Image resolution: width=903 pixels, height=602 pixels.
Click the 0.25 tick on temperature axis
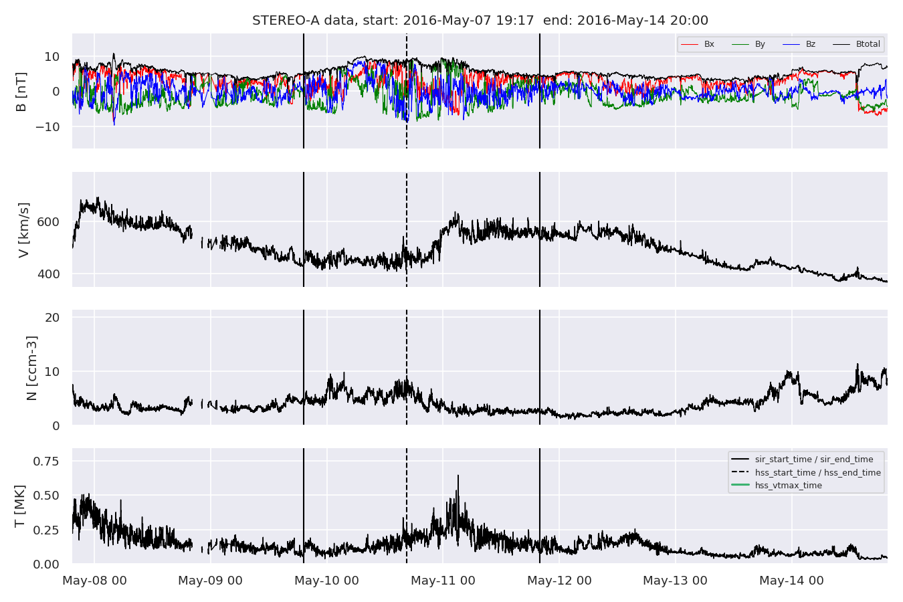click(46, 530)
